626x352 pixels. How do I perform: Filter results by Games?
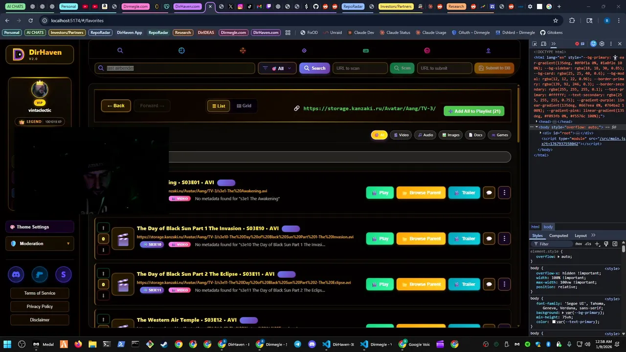coord(500,135)
